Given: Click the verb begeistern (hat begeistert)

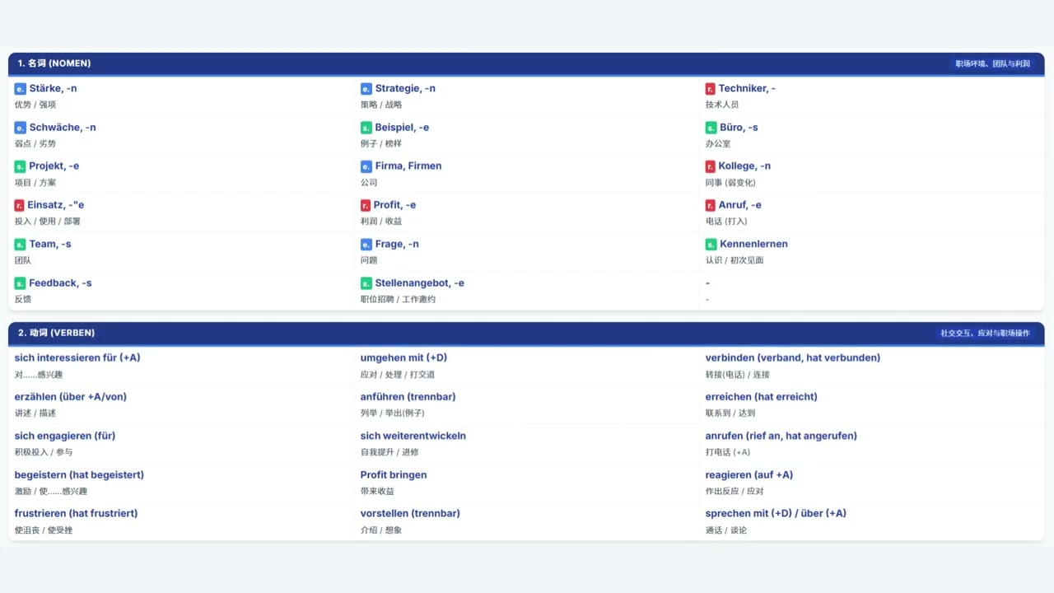Looking at the screenshot, I should click(79, 475).
